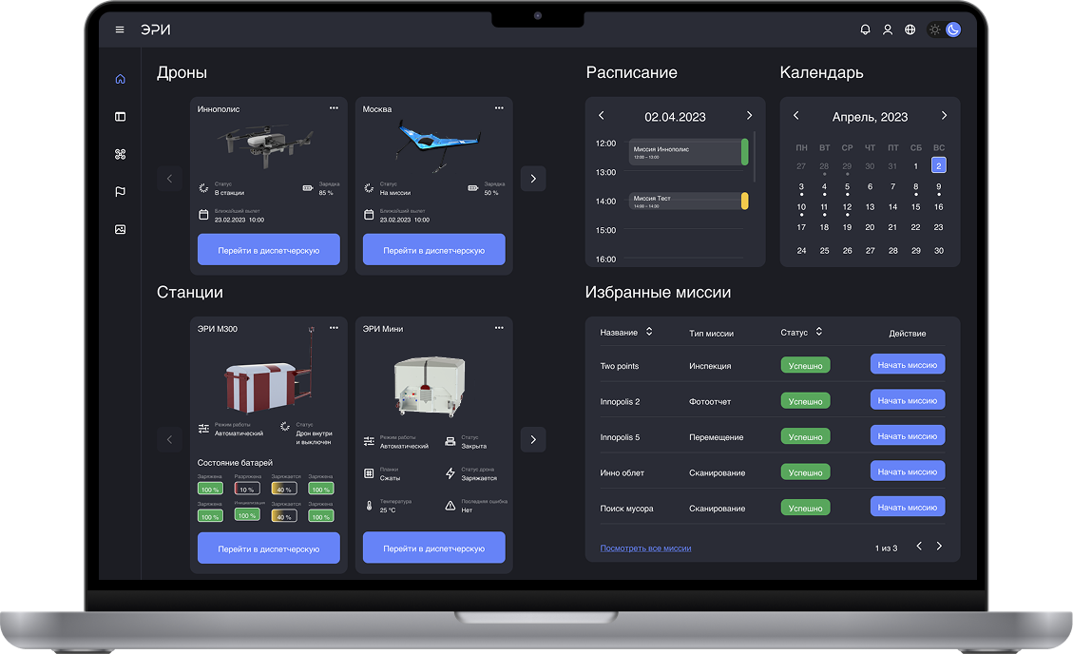Select the yellow Миссия Тест schedule entry

[x=688, y=201]
